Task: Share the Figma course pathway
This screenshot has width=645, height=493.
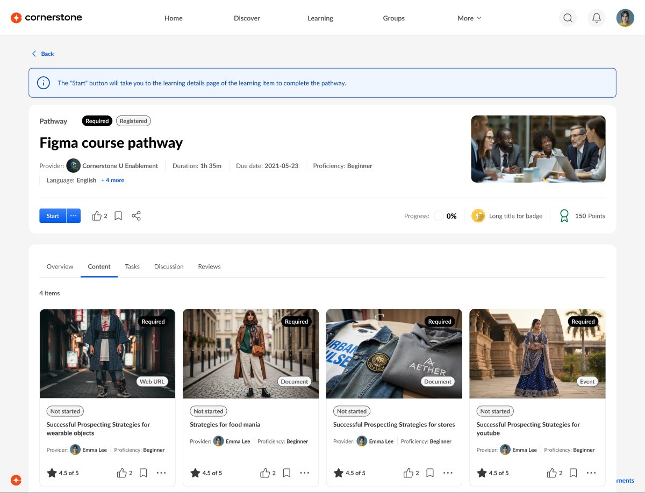Action: pyautogui.click(x=136, y=216)
